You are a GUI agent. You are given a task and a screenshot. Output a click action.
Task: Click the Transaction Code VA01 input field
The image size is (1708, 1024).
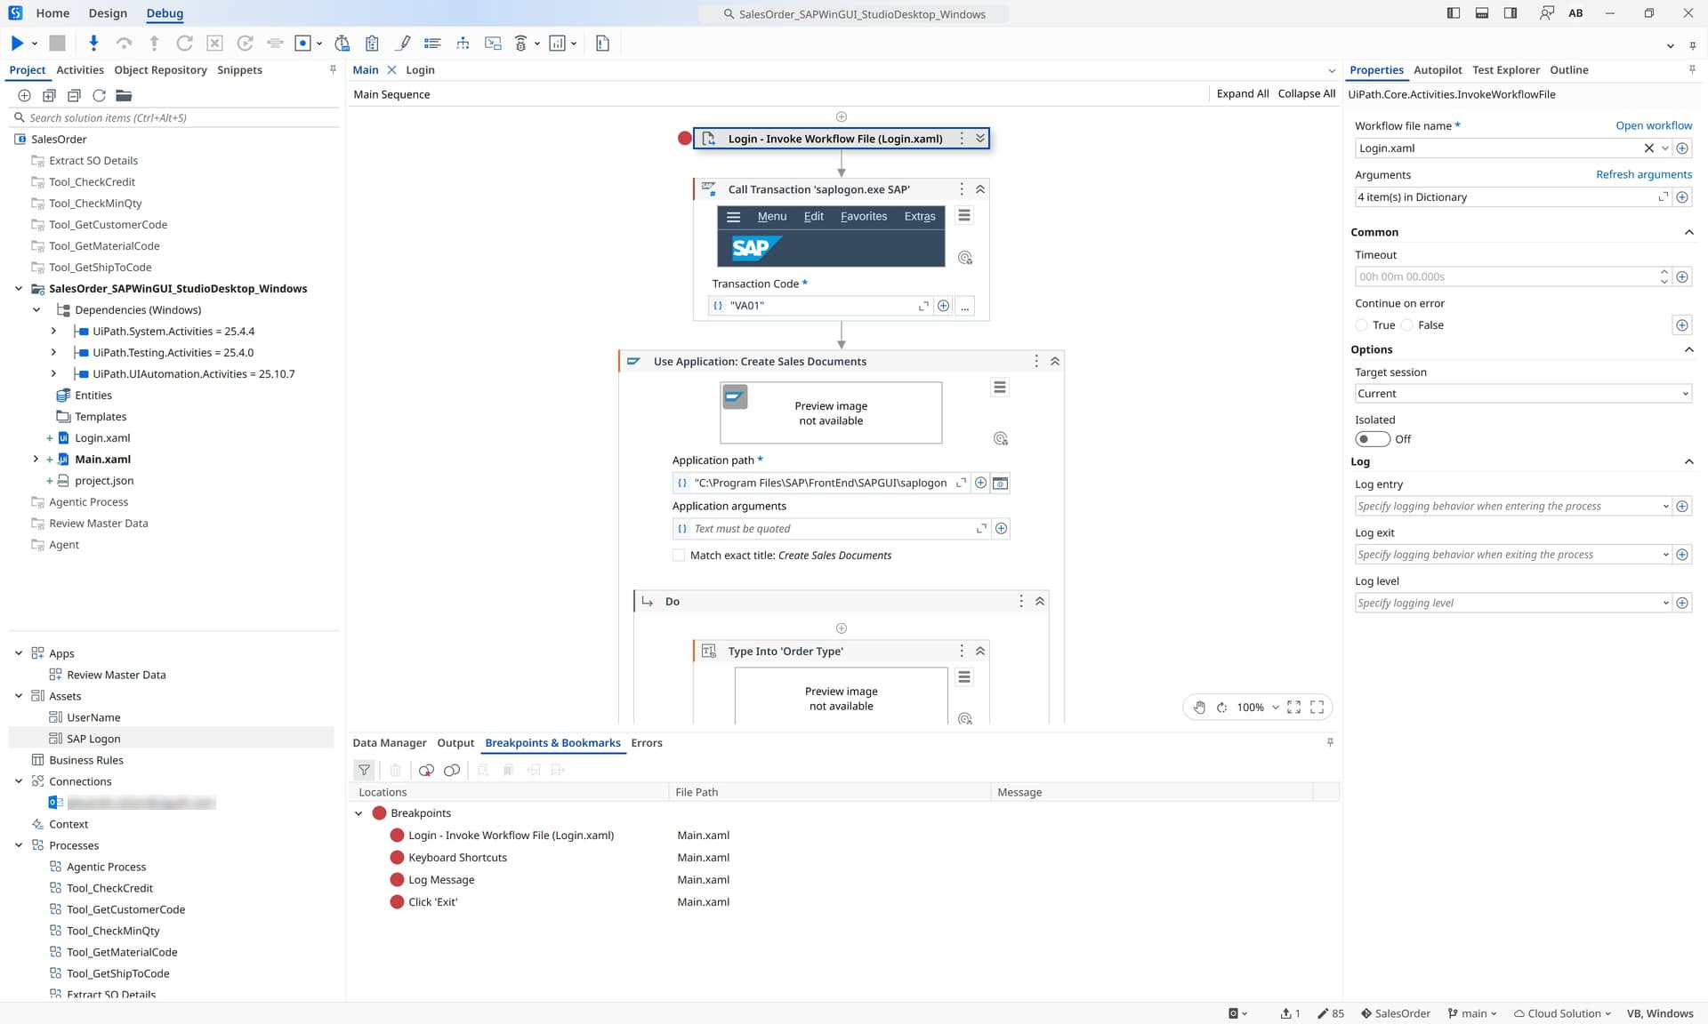point(801,305)
